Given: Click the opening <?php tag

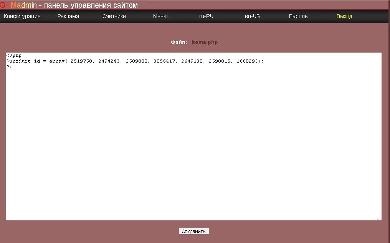Looking at the screenshot, I should pyautogui.click(x=14, y=55).
